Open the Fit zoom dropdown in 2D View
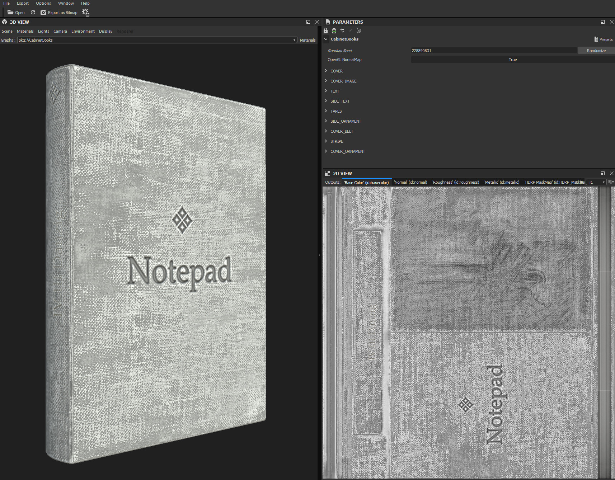615x480 pixels. pyautogui.click(x=595, y=182)
